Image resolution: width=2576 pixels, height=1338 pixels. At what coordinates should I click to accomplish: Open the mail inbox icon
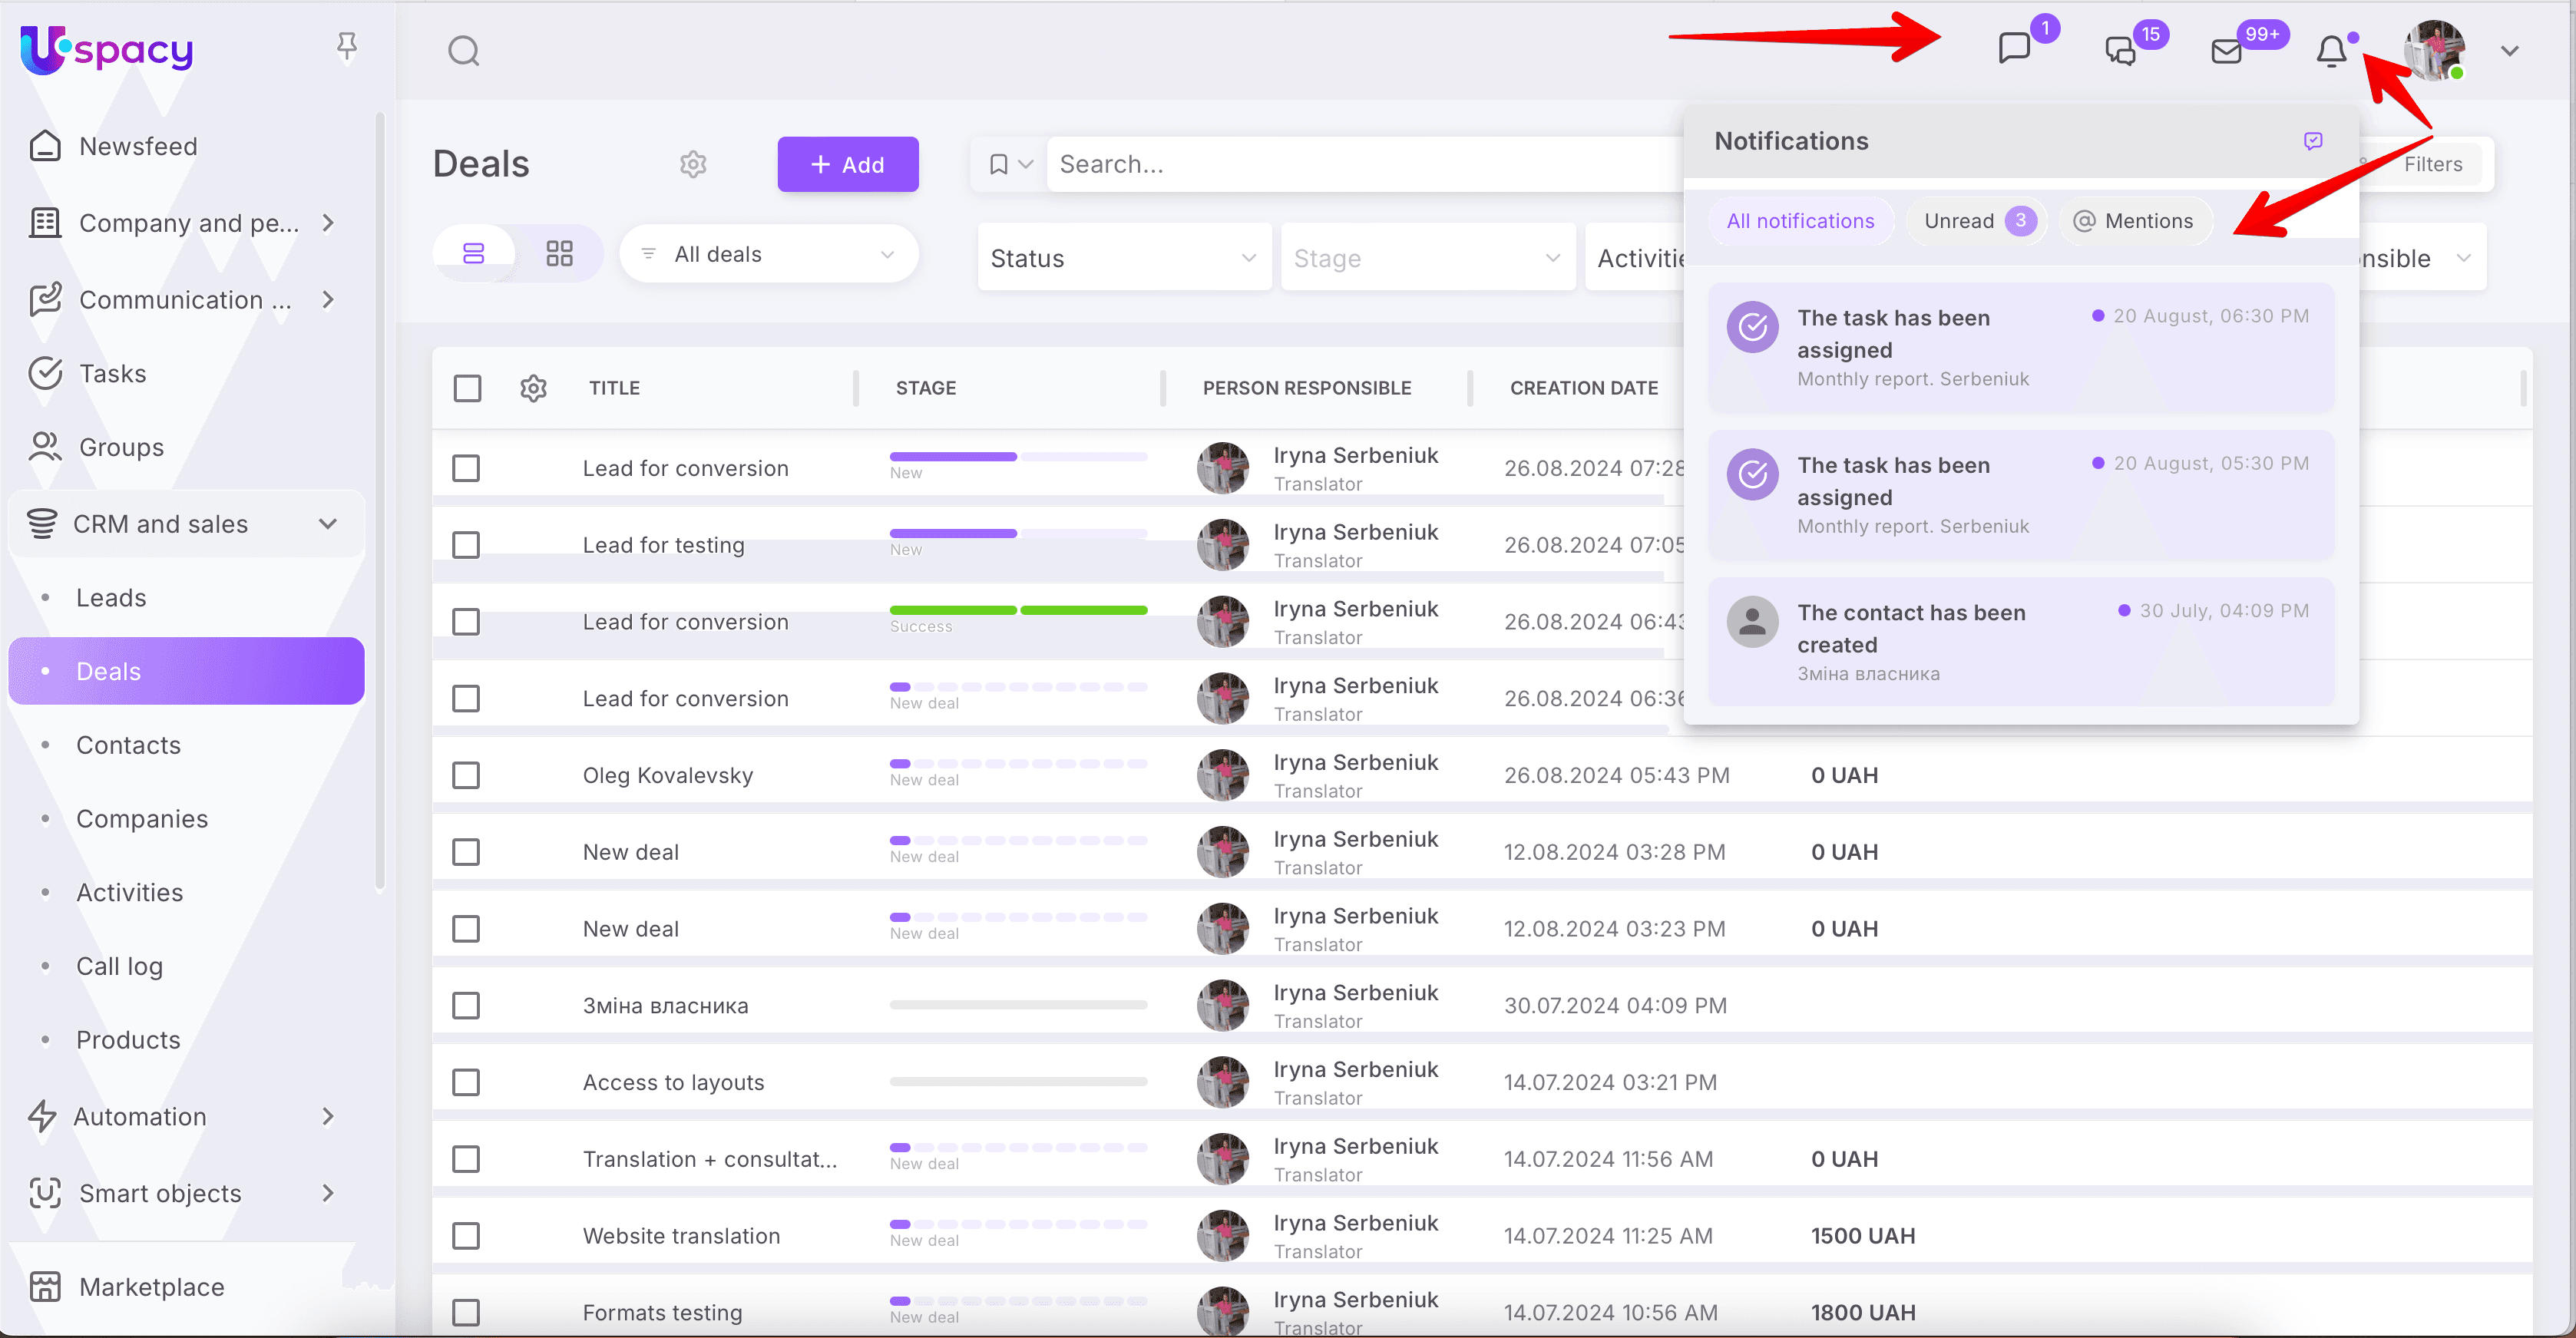pyautogui.click(x=2226, y=50)
